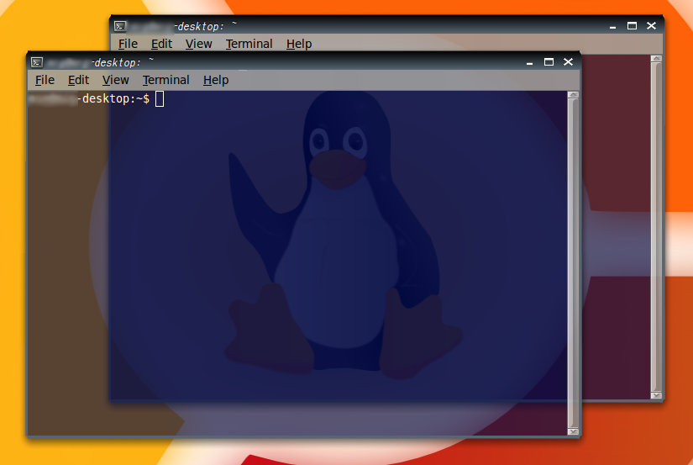Click scroll-up arrow in front terminal scrollbar

pos(573,95)
